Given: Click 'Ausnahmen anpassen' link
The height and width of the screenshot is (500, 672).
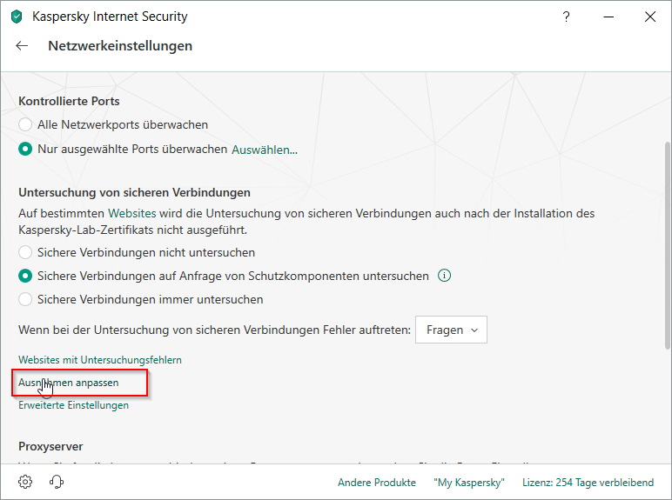Looking at the screenshot, I should 69,382.
